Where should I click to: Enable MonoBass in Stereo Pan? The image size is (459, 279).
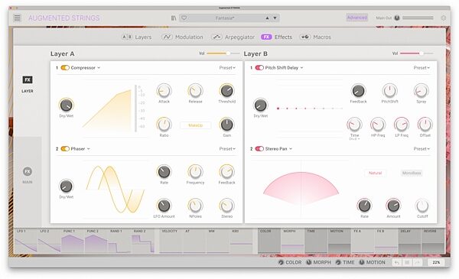412,173
